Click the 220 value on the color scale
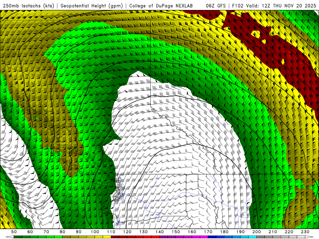Viewport: 319px width, 239px height. coord(289,232)
